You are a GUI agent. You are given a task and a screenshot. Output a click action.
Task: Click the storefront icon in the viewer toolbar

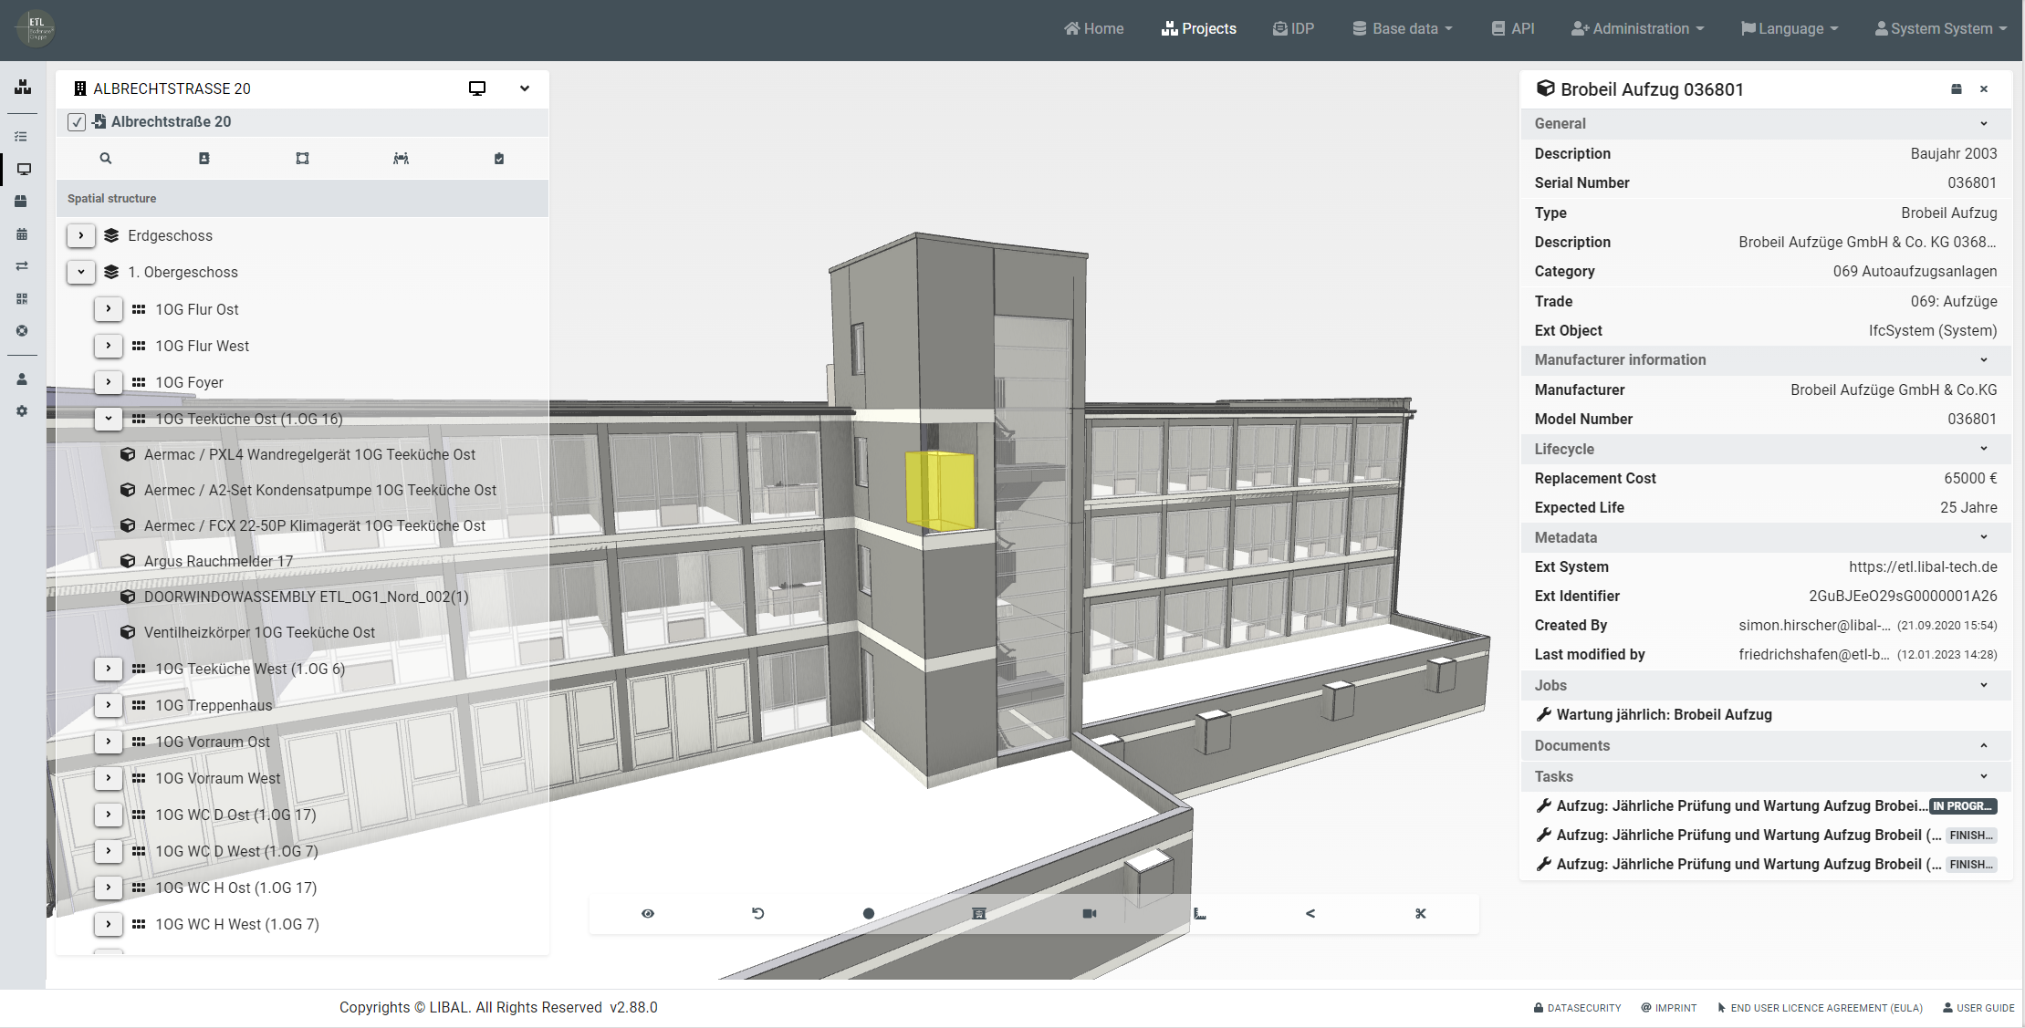979,913
